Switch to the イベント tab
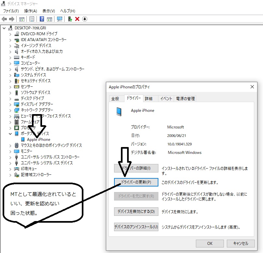 click(166, 99)
